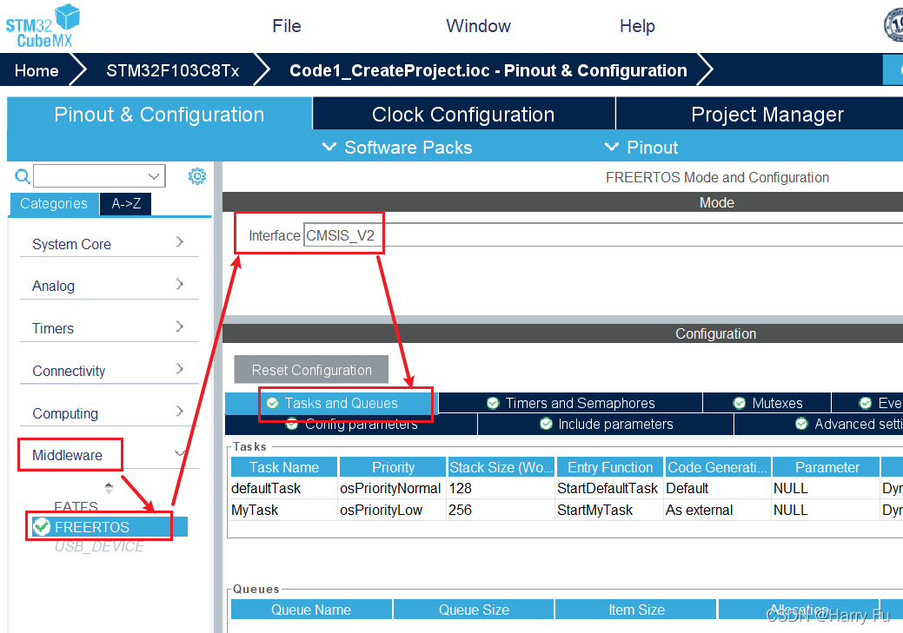Open the Tasks and Queues tab

[332, 403]
